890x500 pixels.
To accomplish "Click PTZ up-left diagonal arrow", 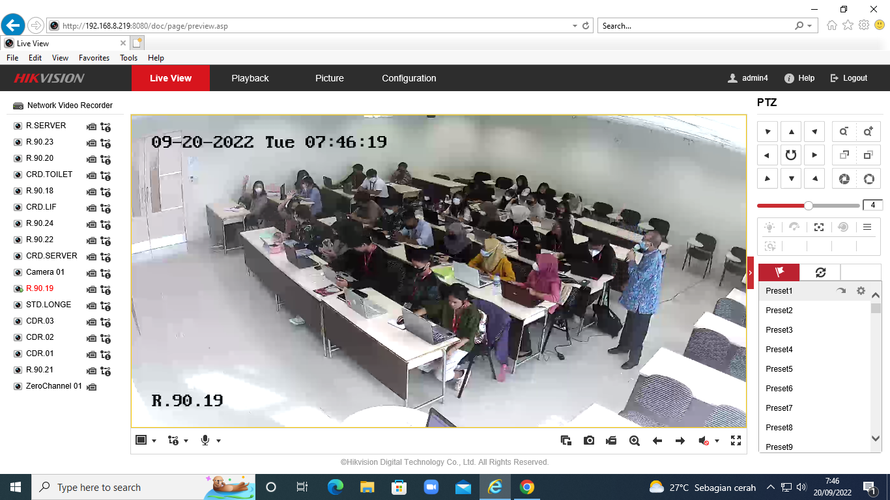I will [x=768, y=132].
